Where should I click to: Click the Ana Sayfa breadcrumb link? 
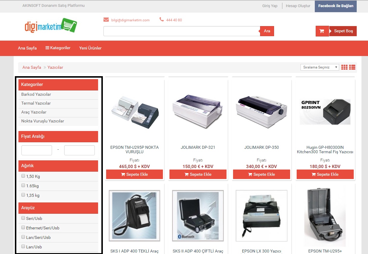[32, 67]
